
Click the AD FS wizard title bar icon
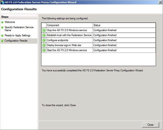3,2
